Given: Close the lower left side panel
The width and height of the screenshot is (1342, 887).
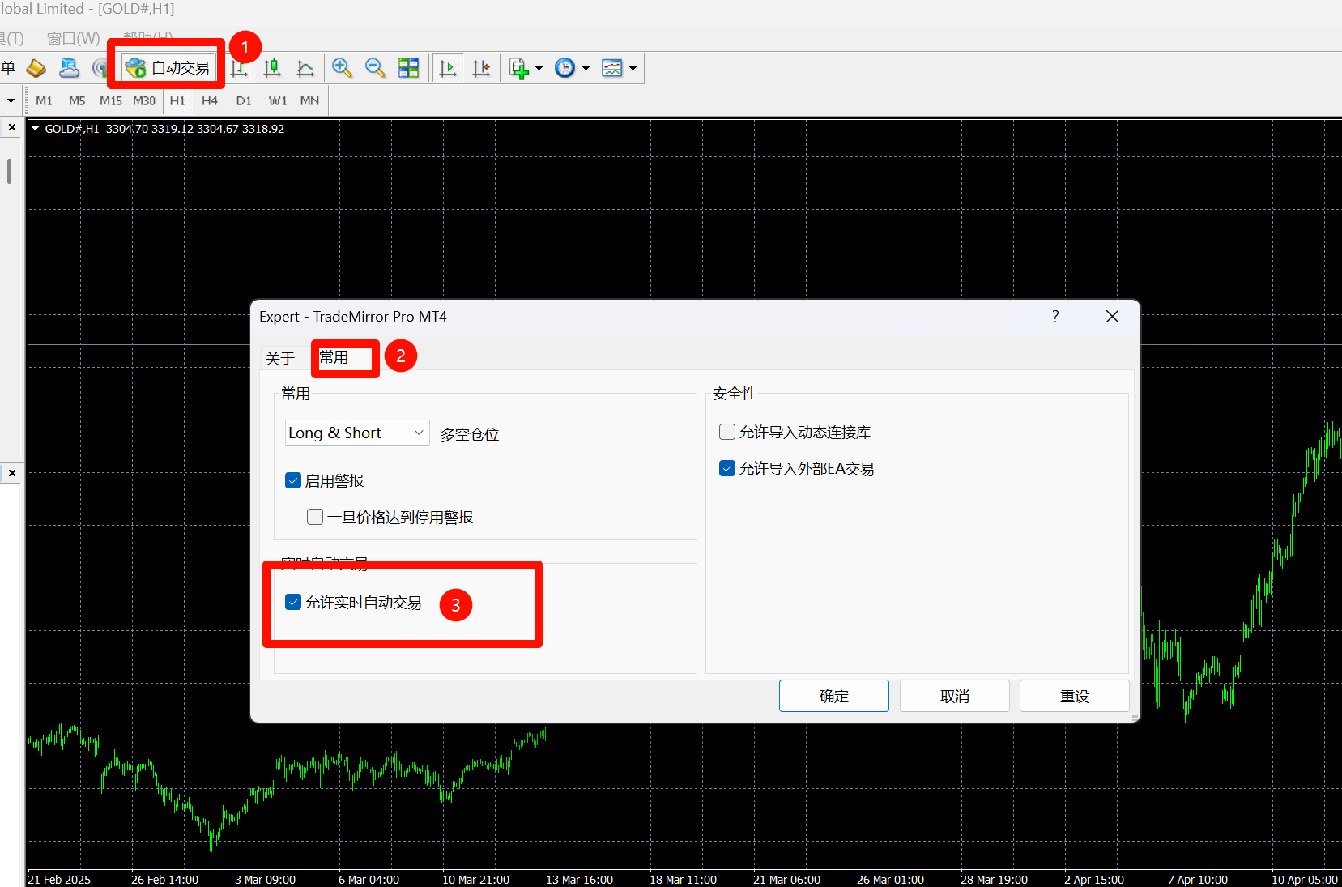Looking at the screenshot, I should tap(12, 472).
